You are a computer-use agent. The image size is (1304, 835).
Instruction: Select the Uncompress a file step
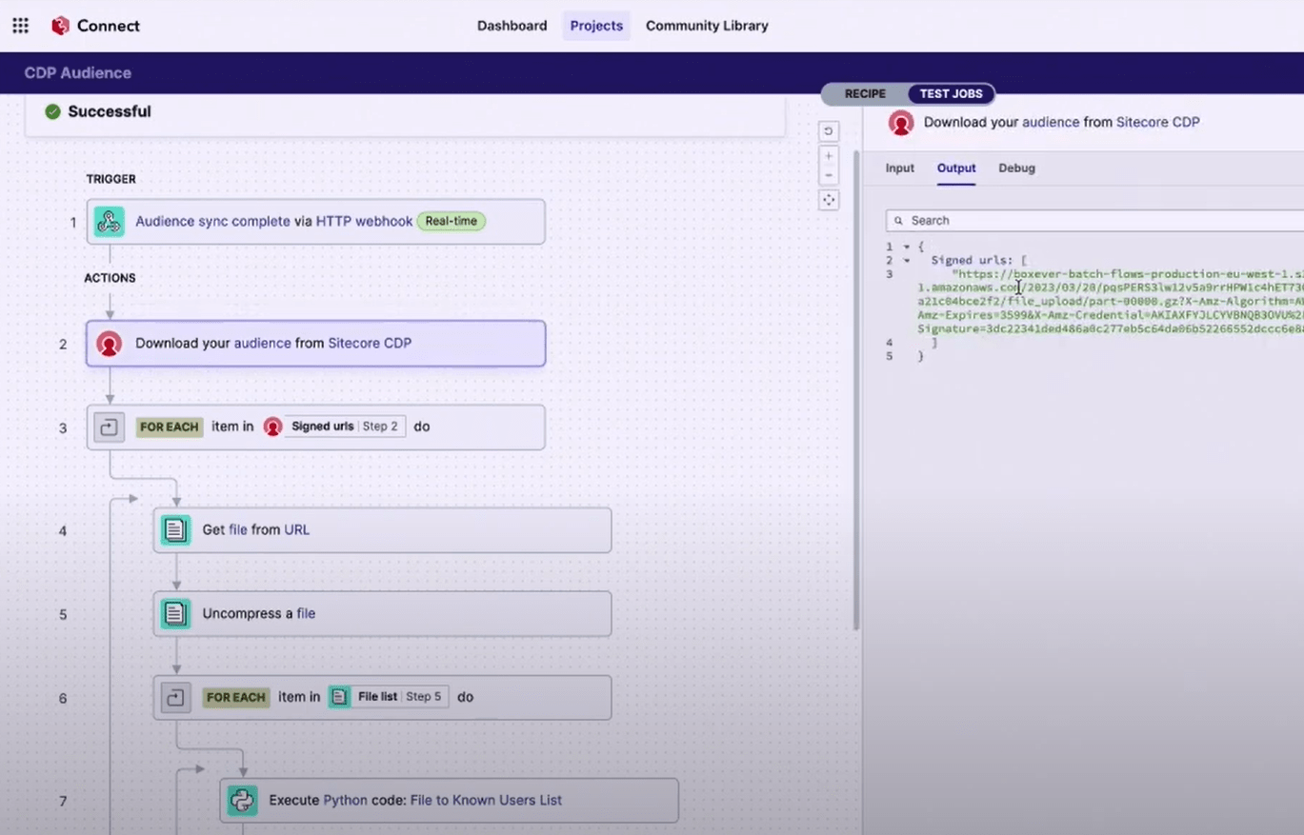383,614
